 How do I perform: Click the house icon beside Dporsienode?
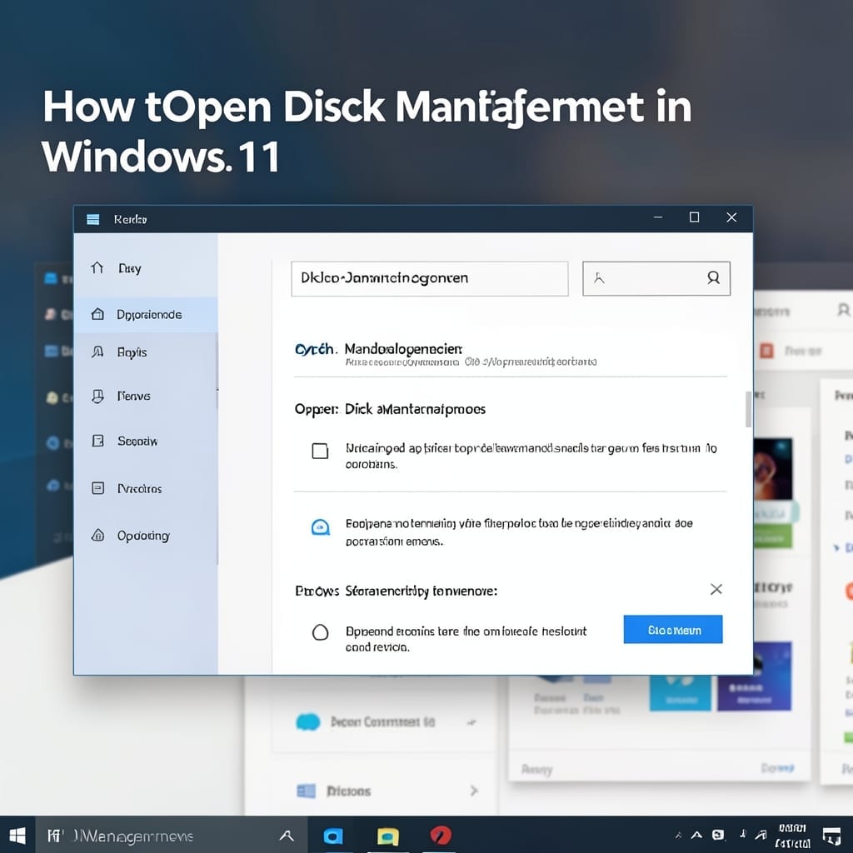click(x=98, y=314)
